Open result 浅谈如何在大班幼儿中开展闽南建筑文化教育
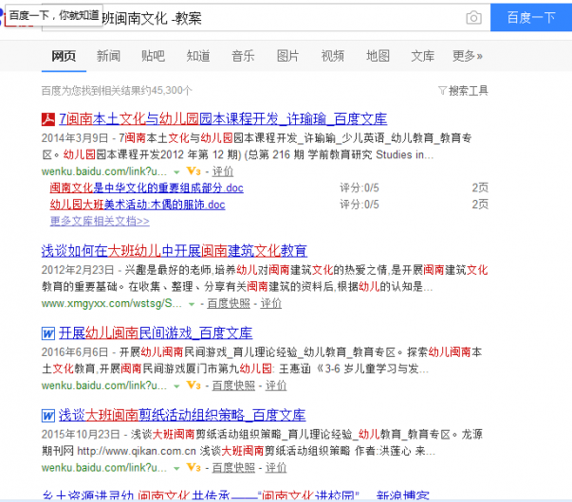 click(174, 251)
